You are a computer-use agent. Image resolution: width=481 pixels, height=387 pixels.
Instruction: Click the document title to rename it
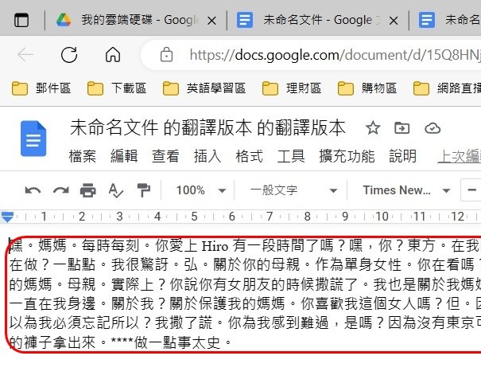[x=208, y=128]
